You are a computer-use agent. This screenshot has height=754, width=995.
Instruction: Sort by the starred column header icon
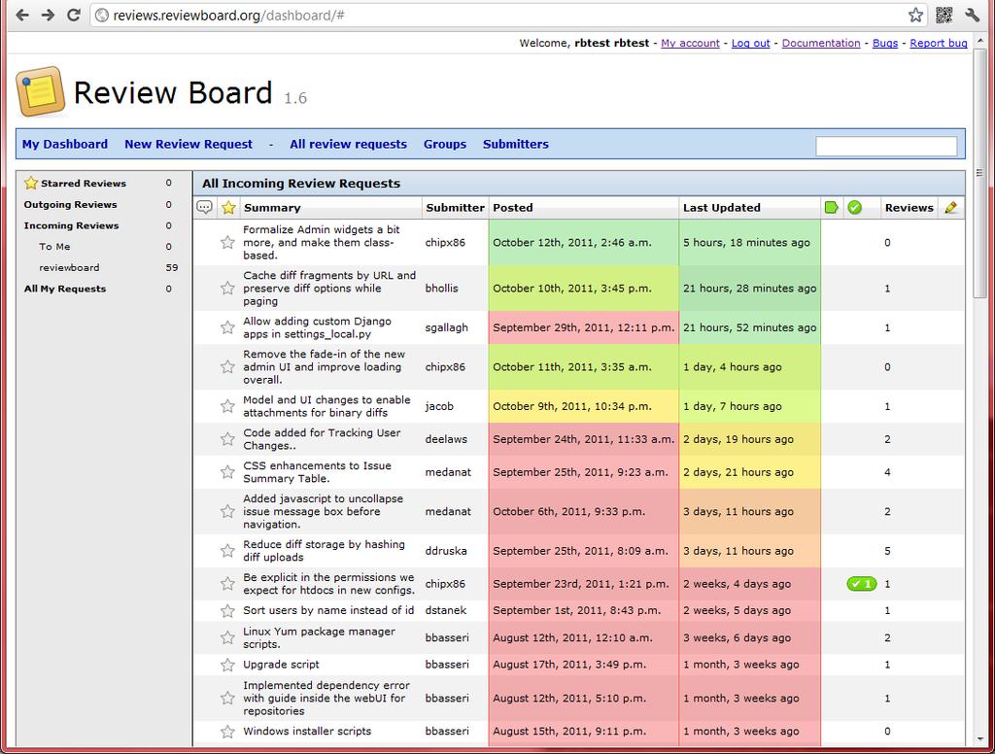click(228, 207)
